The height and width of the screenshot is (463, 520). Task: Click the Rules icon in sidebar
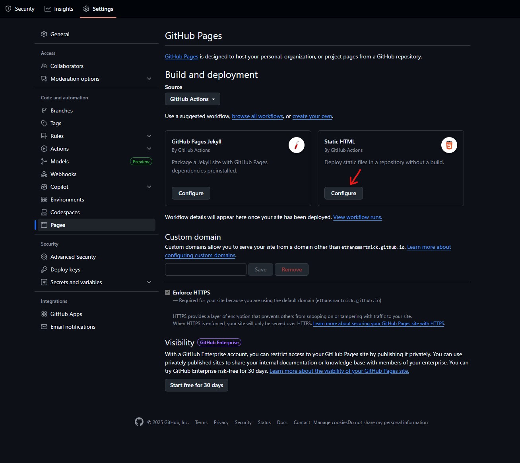[44, 136]
